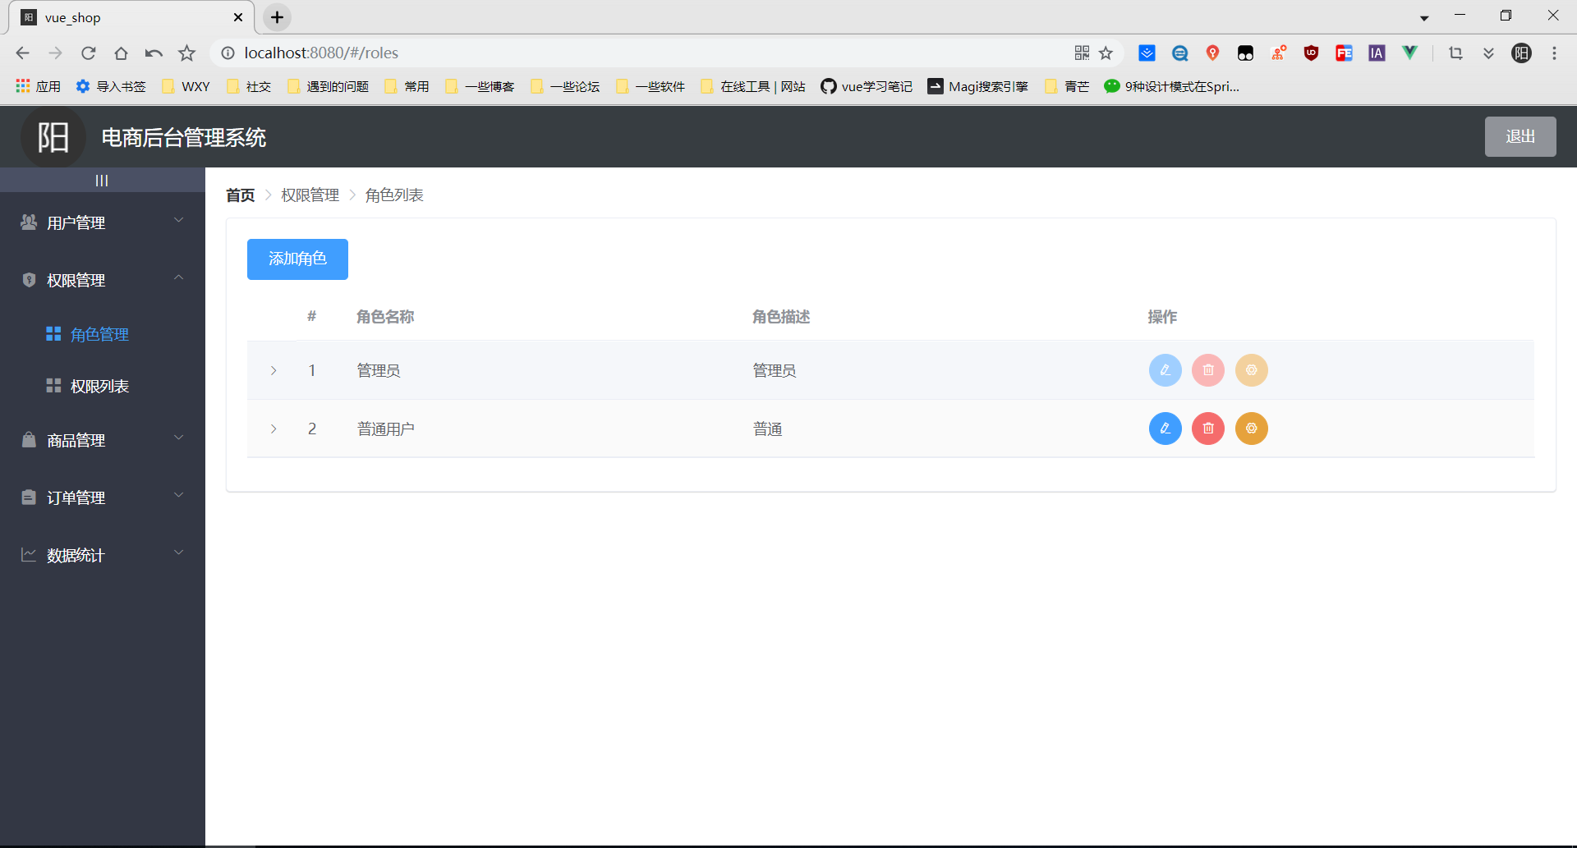This screenshot has width=1577, height=848.
Task: Open the 在线工具 | 网站 bookmark folder
Action: (x=753, y=86)
